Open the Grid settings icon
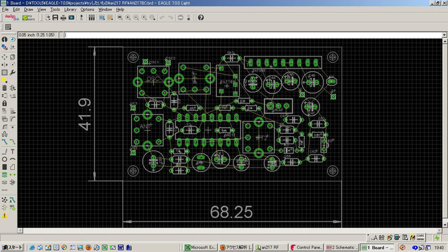 tap(8, 27)
